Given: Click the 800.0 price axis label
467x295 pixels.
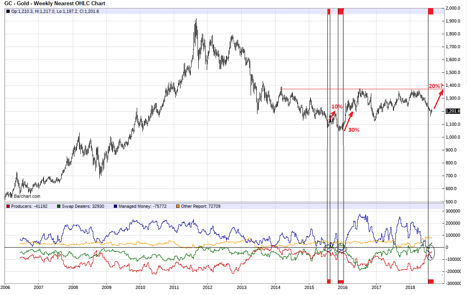Looking at the screenshot, I should [x=451, y=163].
